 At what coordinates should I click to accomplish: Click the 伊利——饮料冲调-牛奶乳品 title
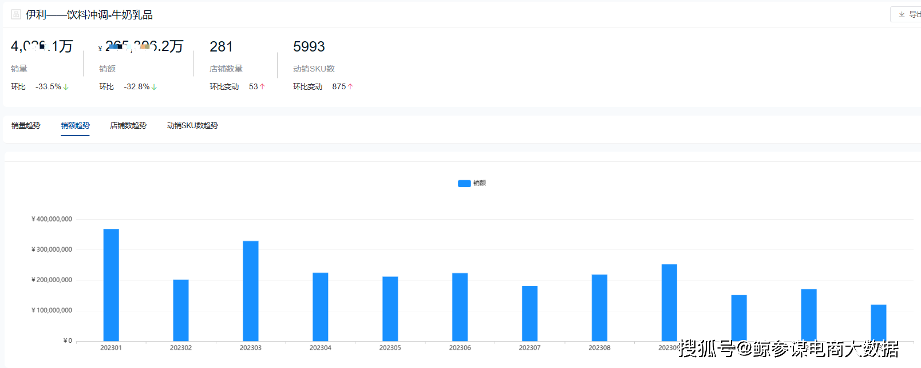tap(89, 15)
